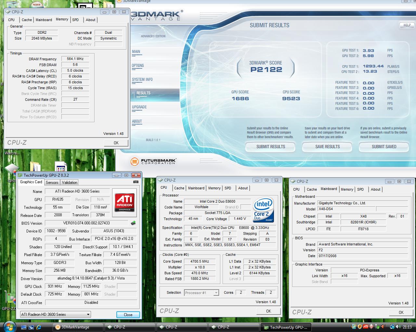This screenshot has height=332, width=416.
Task: Click the Memory clock value 1125 MHz in GPU-Z
Action: pos(91,287)
